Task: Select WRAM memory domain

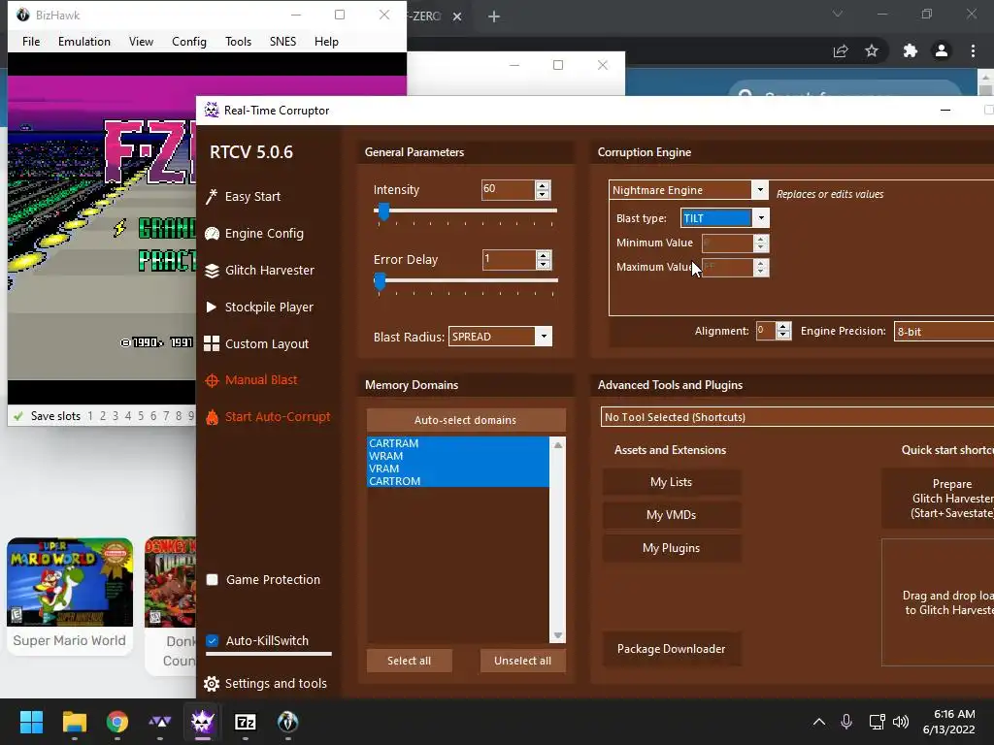Action: [x=458, y=456]
